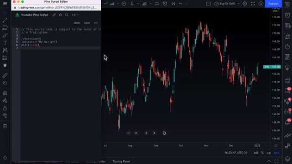Open the Buy Or Sell! layout
This screenshot has height=164, width=292.
click(x=225, y=4)
